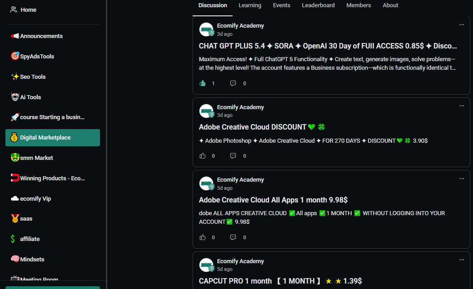Open Adobe Creative Cloud All Apps 1 month title

[x=273, y=200]
